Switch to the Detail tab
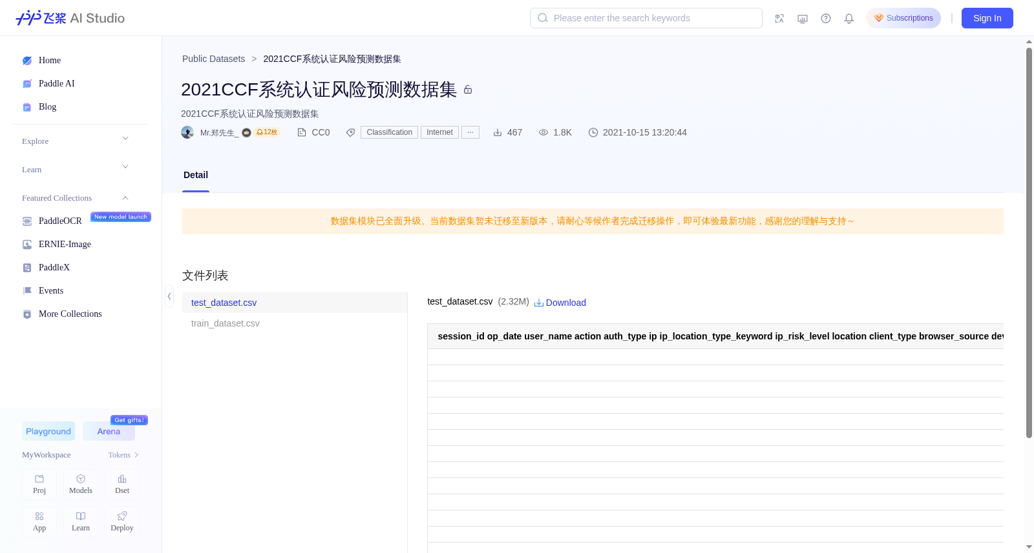 point(196,175)
